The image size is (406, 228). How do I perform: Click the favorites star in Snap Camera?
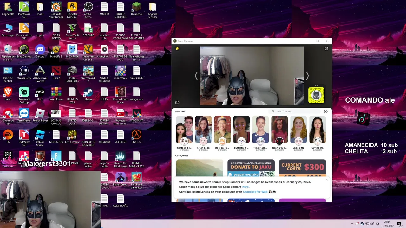coord(177,48)
